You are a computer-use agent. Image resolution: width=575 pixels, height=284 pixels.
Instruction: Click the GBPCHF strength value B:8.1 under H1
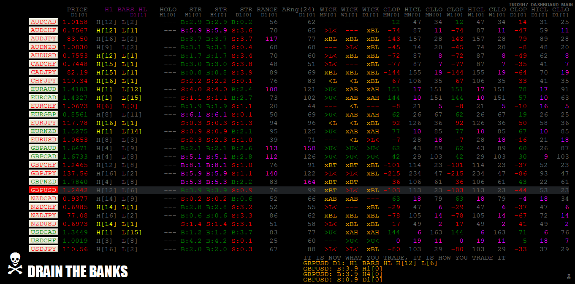point(191,165)
